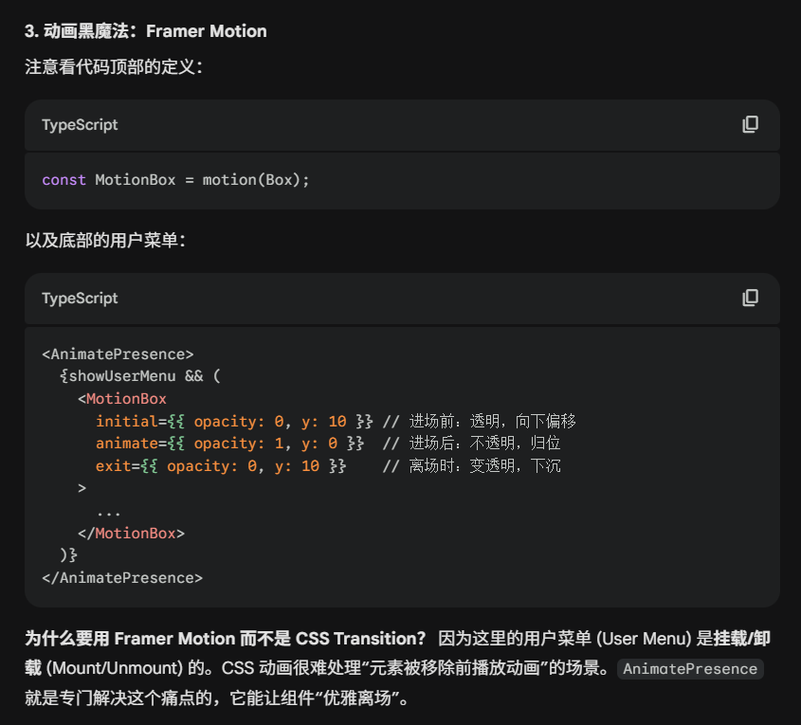Click the heading '3. 动画黑魔法：Framer Motion'
The height and width of the screenshot is (725, 801).
(x=145, y=31)
